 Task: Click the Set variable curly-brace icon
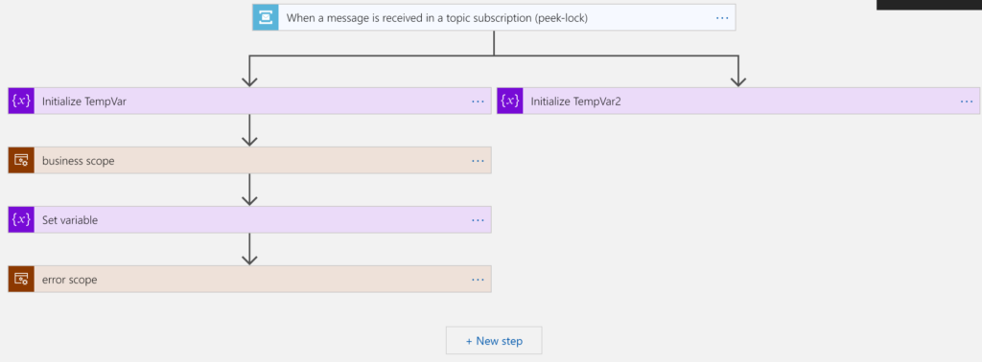[21, 220]
